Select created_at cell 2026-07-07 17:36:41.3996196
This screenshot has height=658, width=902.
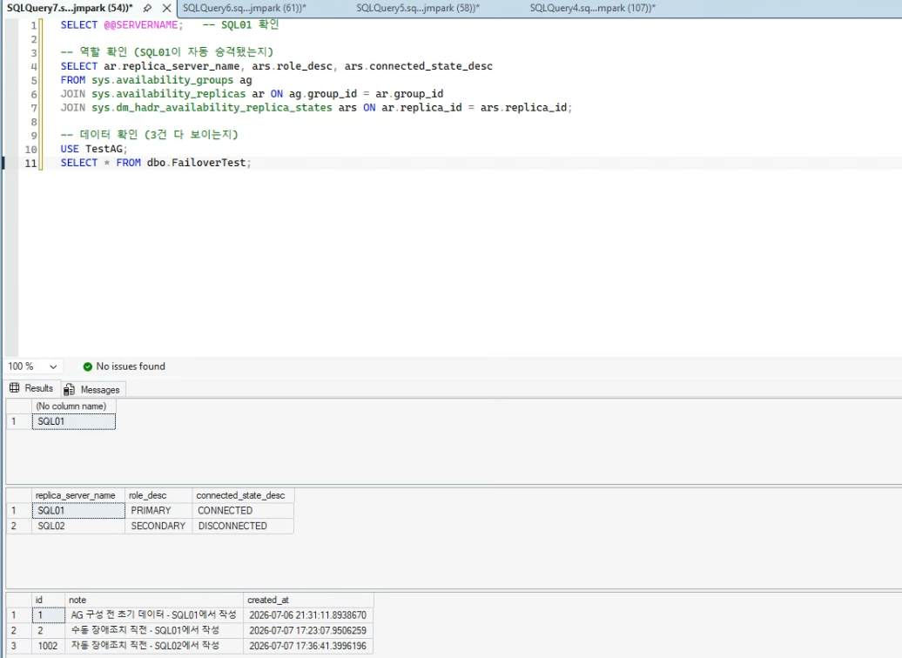click(308, 646)
